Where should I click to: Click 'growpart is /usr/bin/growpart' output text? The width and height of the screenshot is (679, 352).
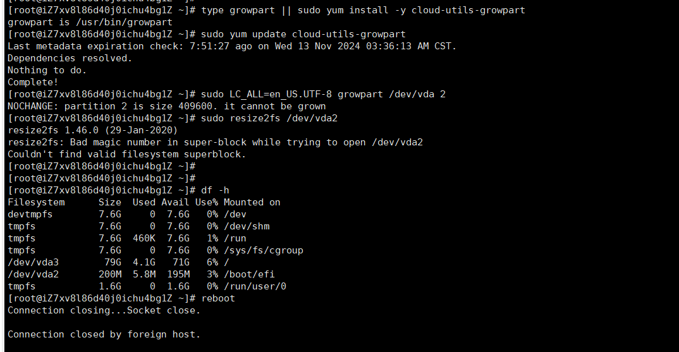click(x=90, y=22)
